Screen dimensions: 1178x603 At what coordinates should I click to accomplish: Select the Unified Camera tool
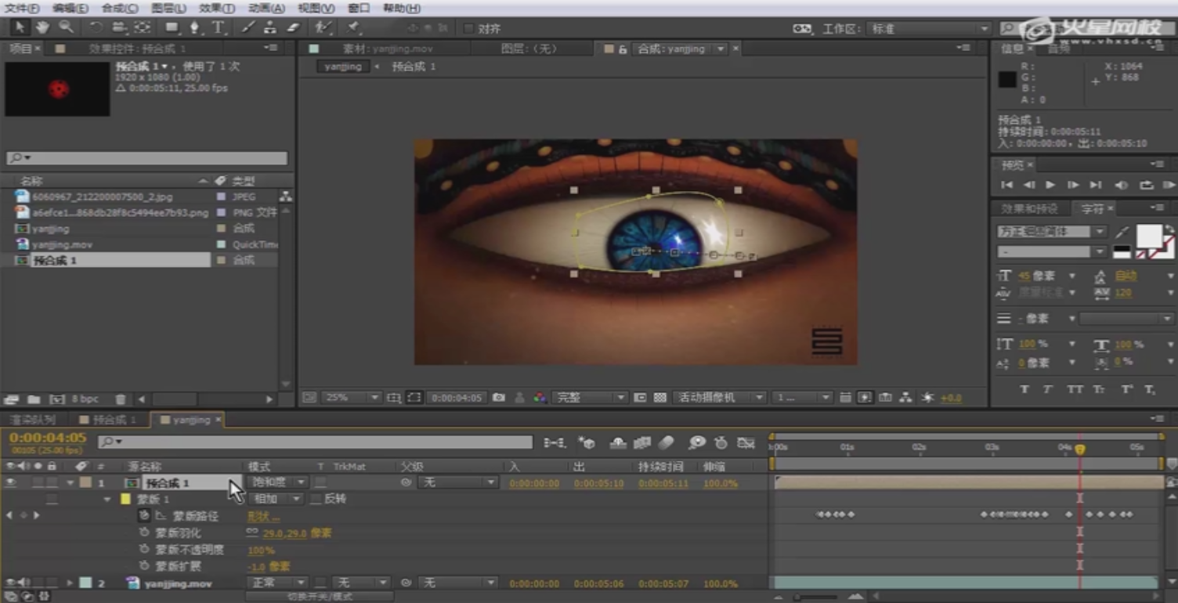tap(119, 27)
